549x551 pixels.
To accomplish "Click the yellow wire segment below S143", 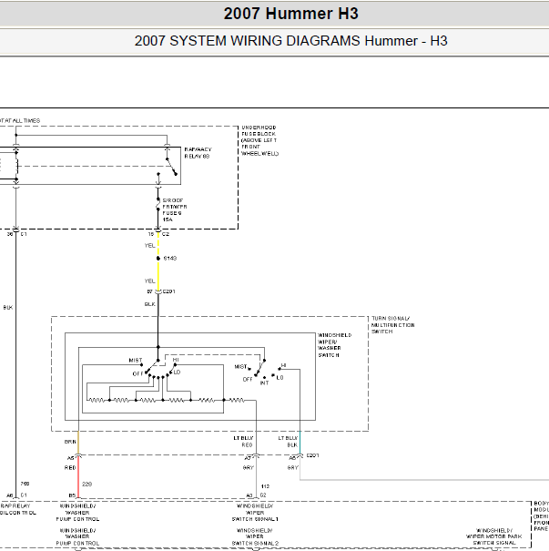I will pos(158,276).
